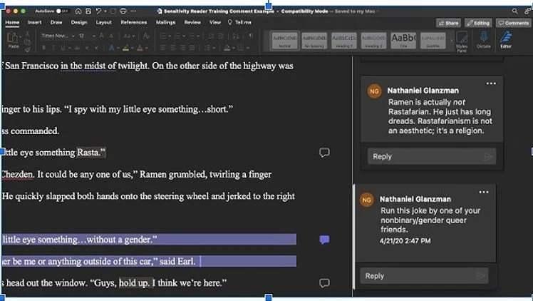
Task: Click the Comments button
Action: [x=514, y=23]
